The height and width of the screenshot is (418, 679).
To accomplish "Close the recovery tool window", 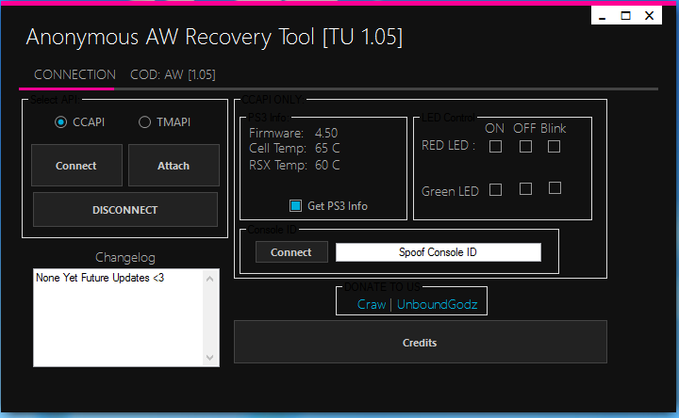I will (649, 16).
